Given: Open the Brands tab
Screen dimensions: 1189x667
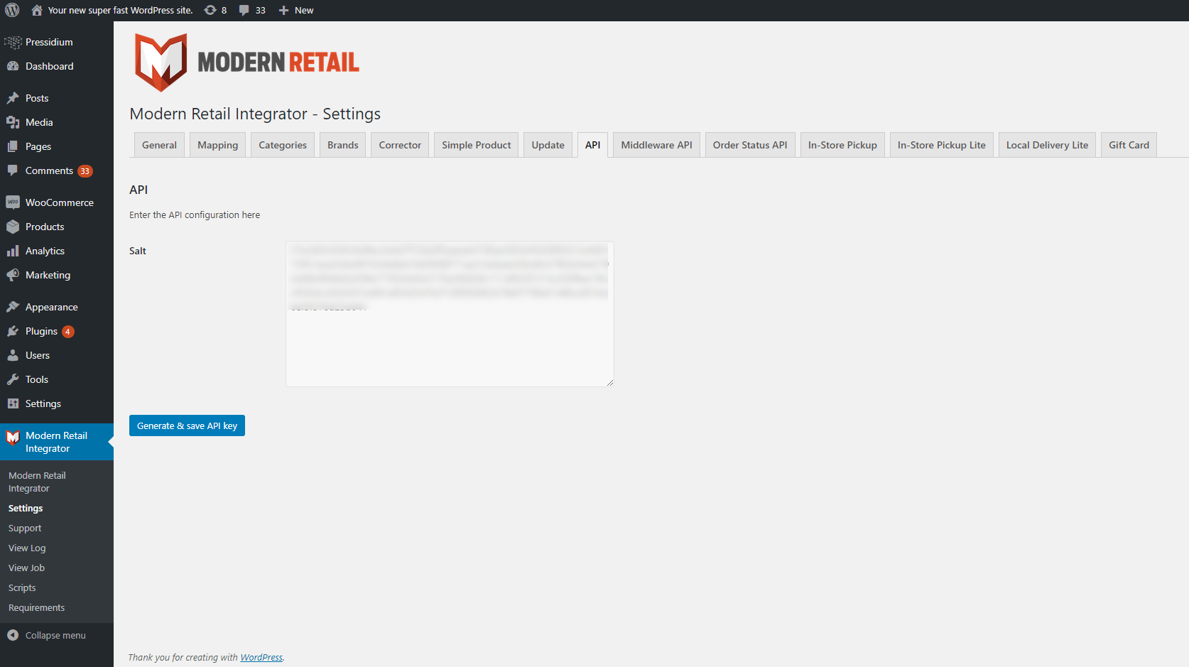Looking at the screenshot, I should point(343,145).
